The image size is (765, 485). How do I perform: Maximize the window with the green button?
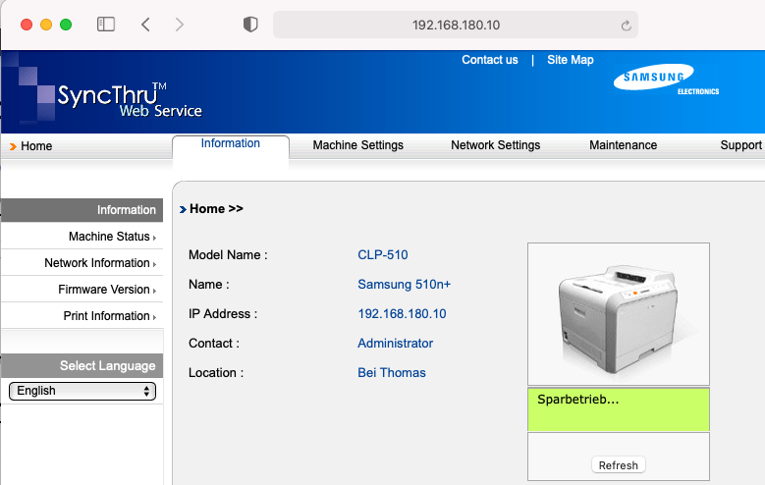click(66, 25)
